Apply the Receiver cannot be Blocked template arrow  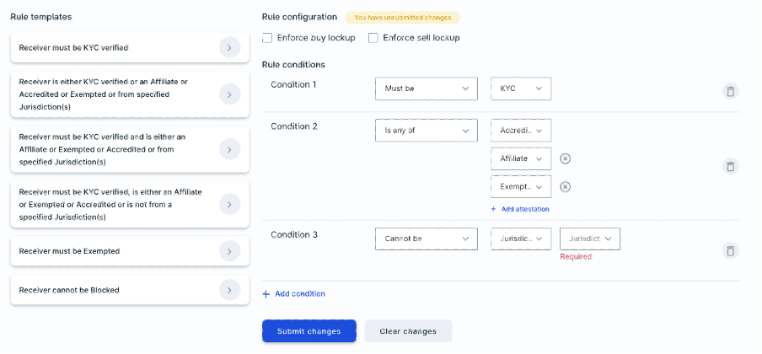(x=230, y=290)
